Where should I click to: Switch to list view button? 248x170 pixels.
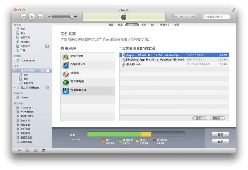click(176, 17)
